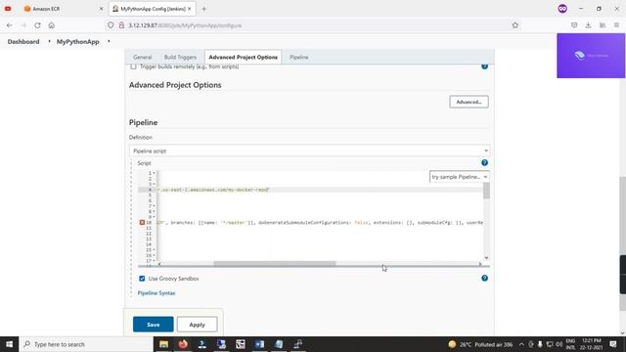Select the Advanced Project Options tab
626x352 pixels.
click(x=243, y=57)
